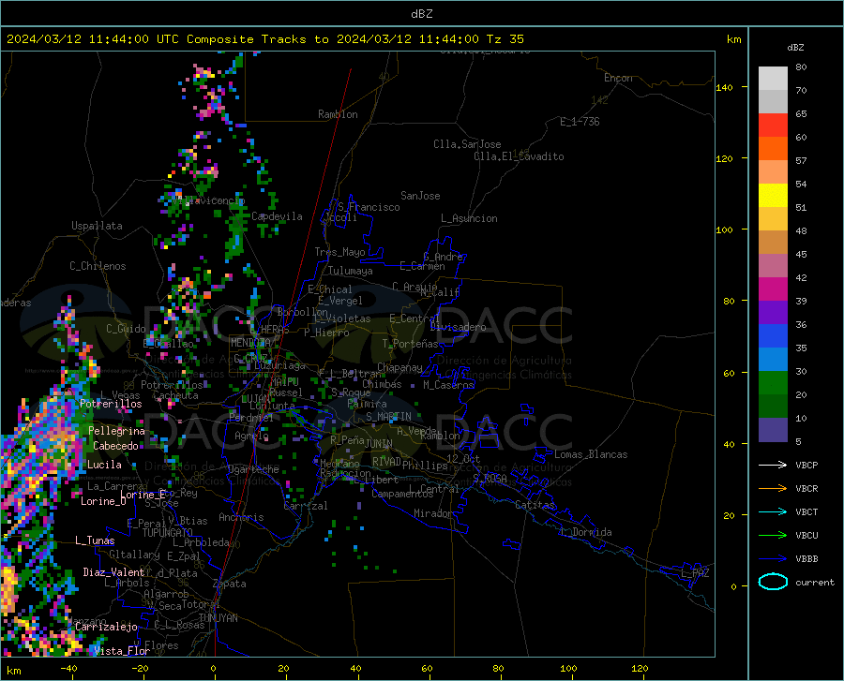Select the bright yellow swatch below 54 dBZ
Screen dimensions: 844x681
tap(773, 196)
